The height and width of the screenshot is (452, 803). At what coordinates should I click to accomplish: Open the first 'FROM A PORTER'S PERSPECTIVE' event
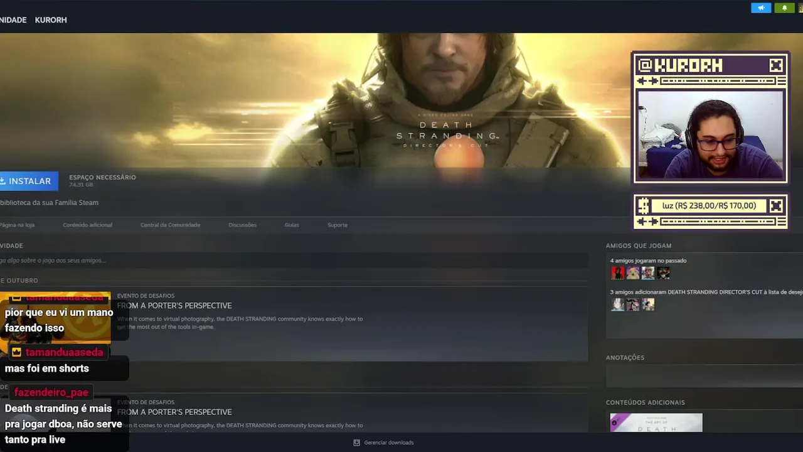[174, 306]
